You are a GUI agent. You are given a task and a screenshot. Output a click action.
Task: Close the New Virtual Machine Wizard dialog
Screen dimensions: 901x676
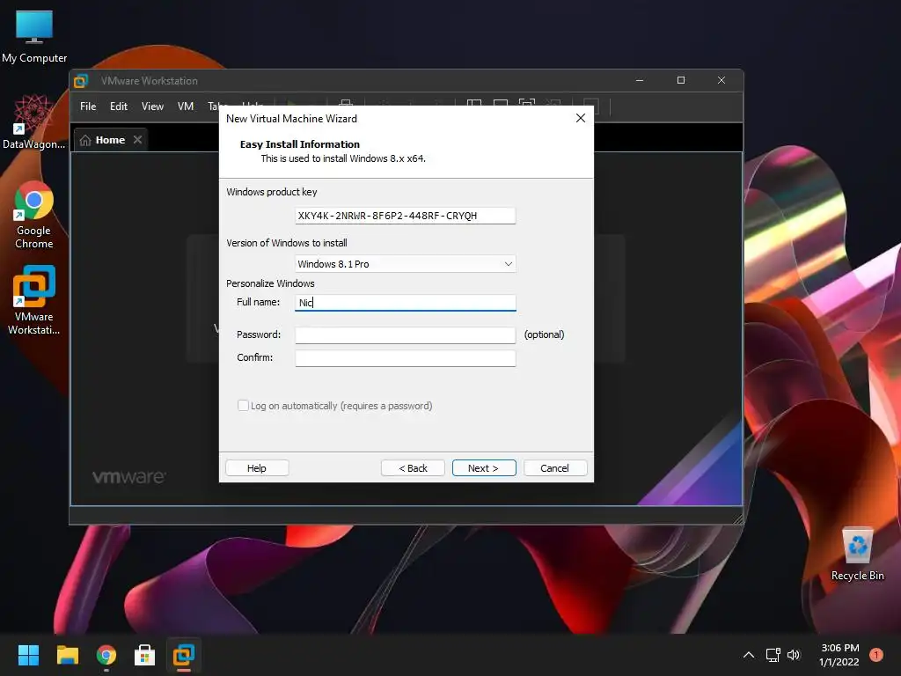click(581, 118)
